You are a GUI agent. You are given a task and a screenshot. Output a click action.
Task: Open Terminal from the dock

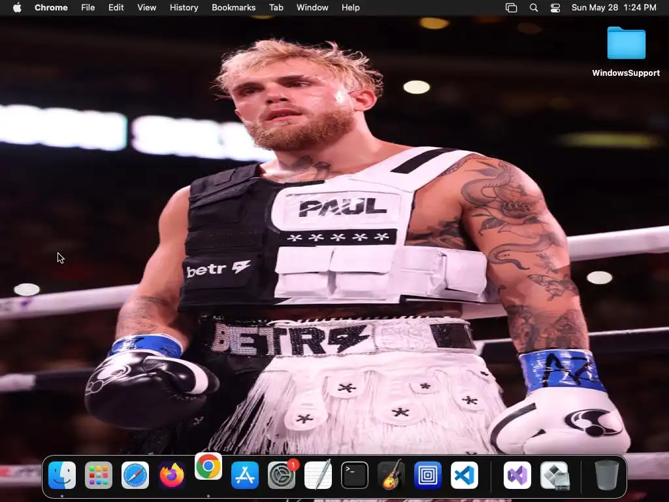tap(355, 475)
